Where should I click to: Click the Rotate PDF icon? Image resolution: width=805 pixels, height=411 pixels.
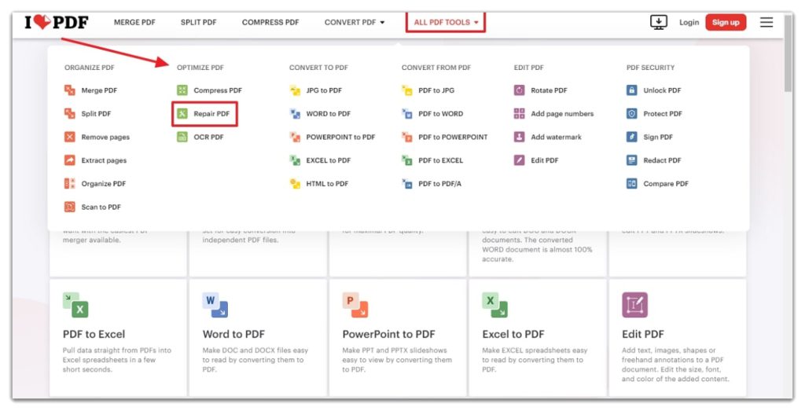click(x=520, y=90)
